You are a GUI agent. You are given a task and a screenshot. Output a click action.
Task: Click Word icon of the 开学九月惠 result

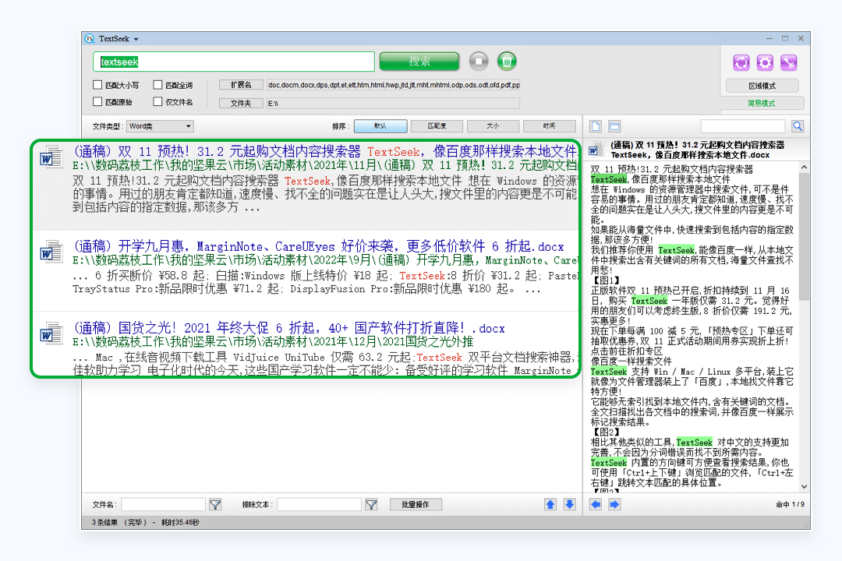point(51,252)
